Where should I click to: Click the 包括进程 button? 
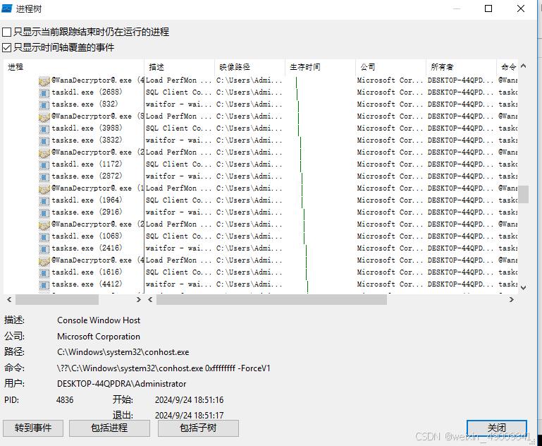click(x=109, y=428)
